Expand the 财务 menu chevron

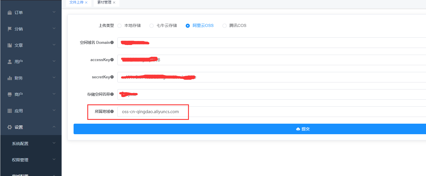pos(54,78)
